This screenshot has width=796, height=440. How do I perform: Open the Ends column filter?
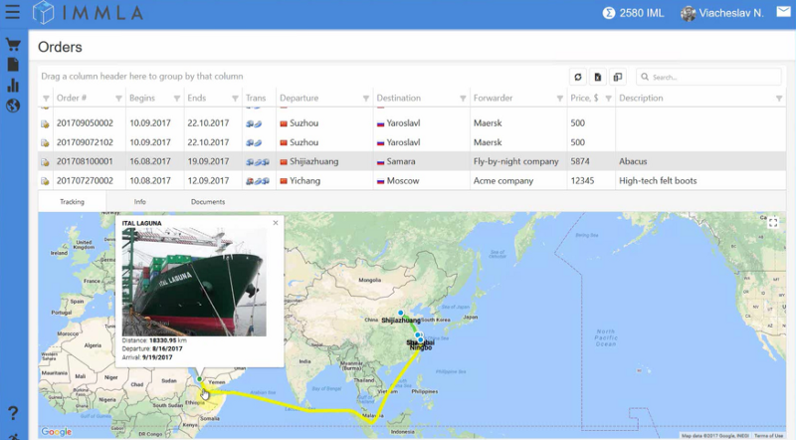pyautogui.click(x=235, y=99)
